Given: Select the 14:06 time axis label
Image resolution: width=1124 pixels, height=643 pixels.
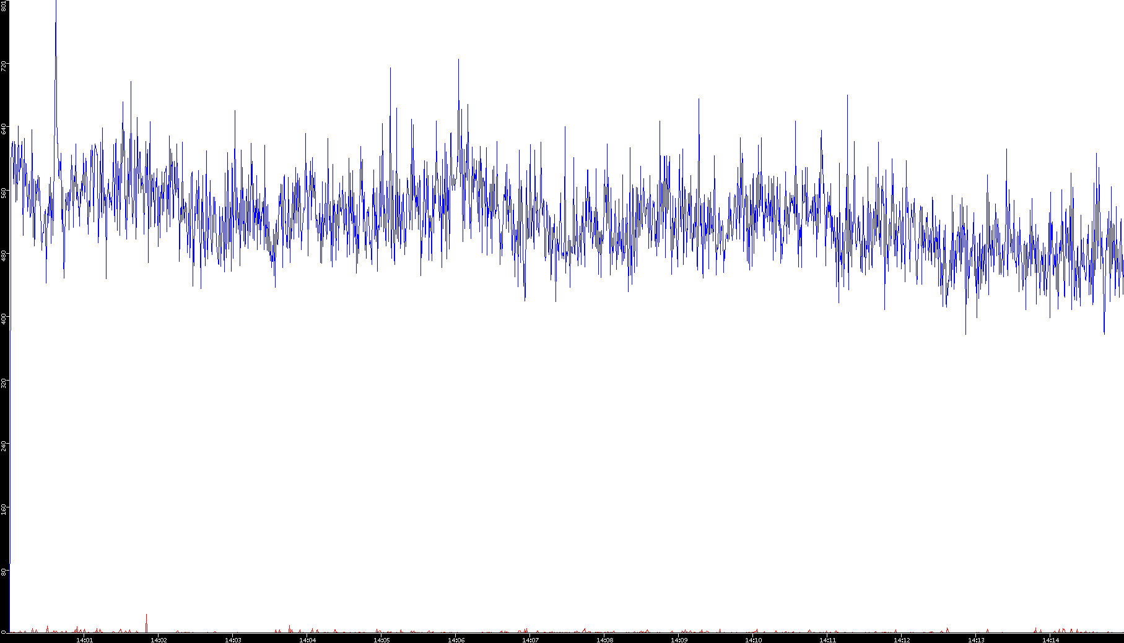Looking at the screenshot, I should (456, 639).
